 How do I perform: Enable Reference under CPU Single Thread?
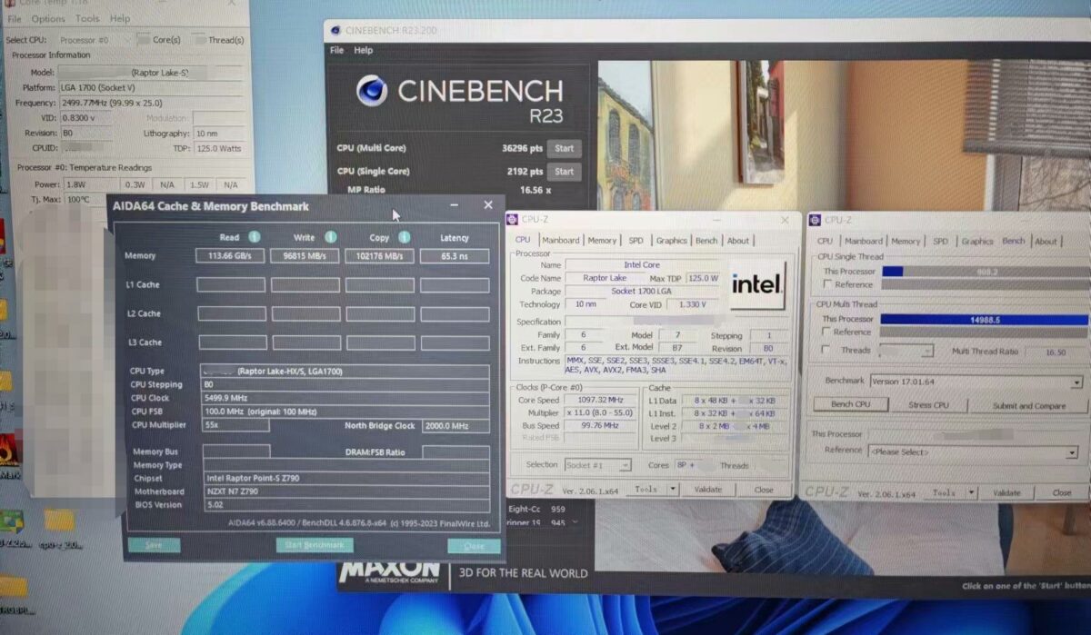coord(826,283)
